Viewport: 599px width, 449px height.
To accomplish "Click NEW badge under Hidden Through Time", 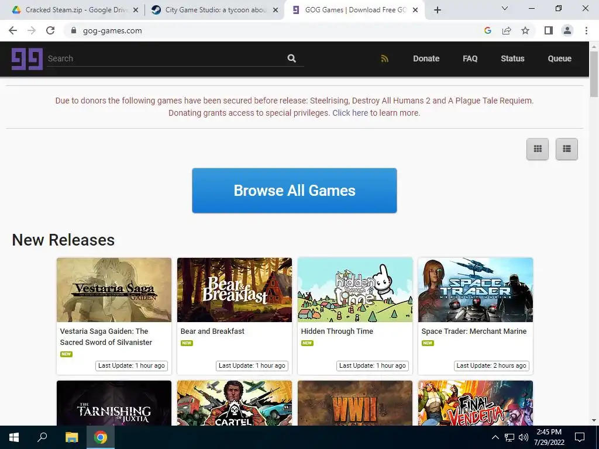I will coord(307,343).
